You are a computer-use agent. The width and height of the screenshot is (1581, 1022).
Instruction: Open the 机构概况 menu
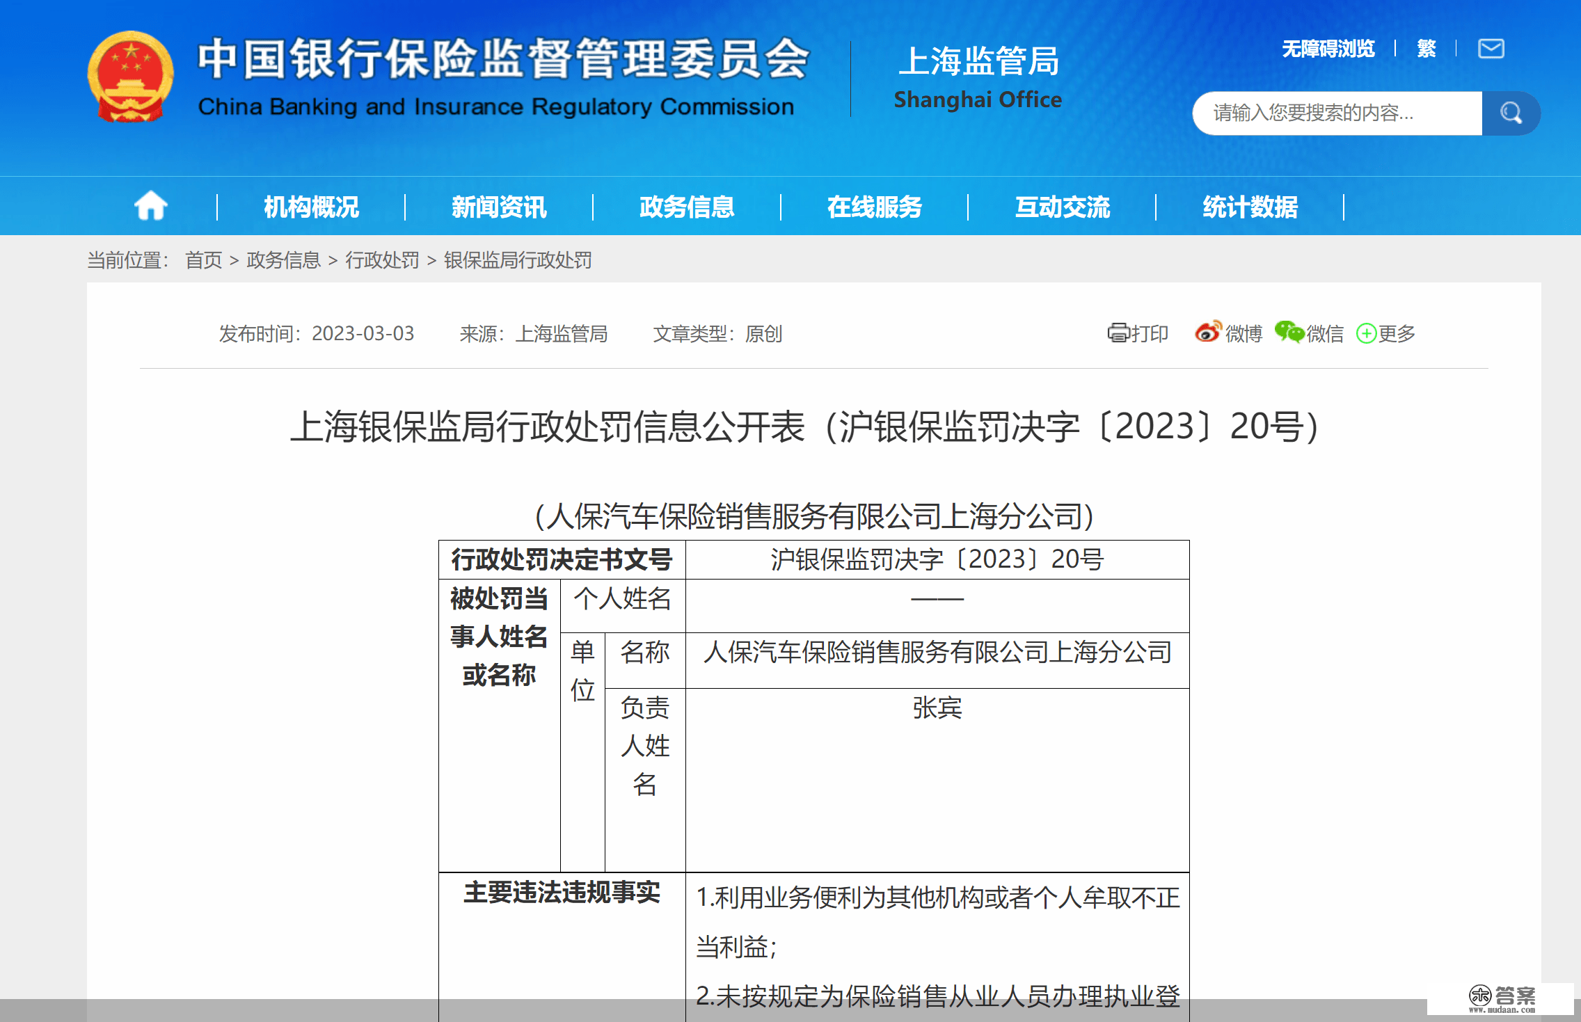click(x=311, y=207)
